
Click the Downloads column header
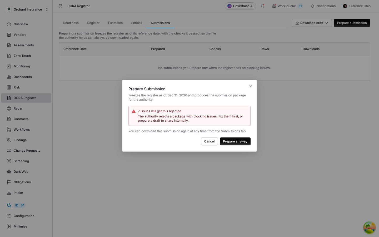(x=311, y=49)
